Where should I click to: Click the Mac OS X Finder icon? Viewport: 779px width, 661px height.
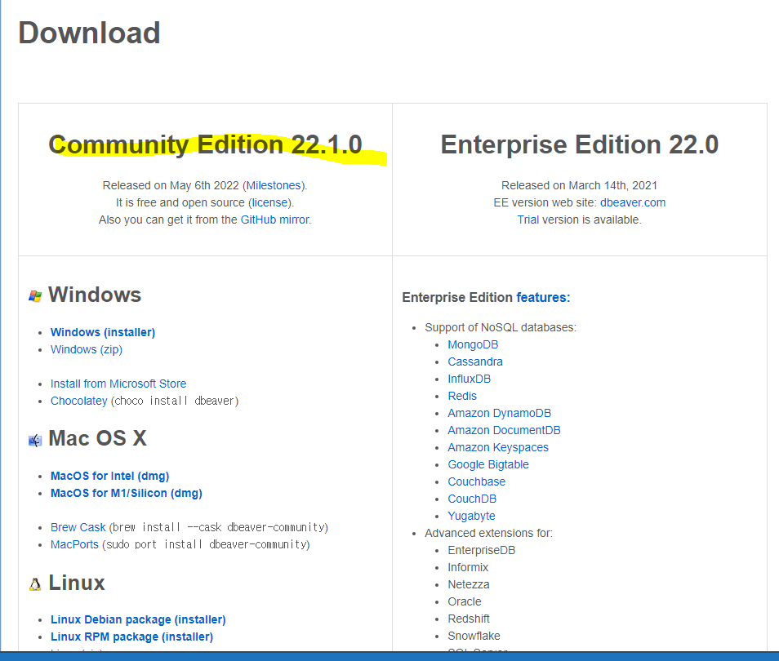[x=35, y=441]
